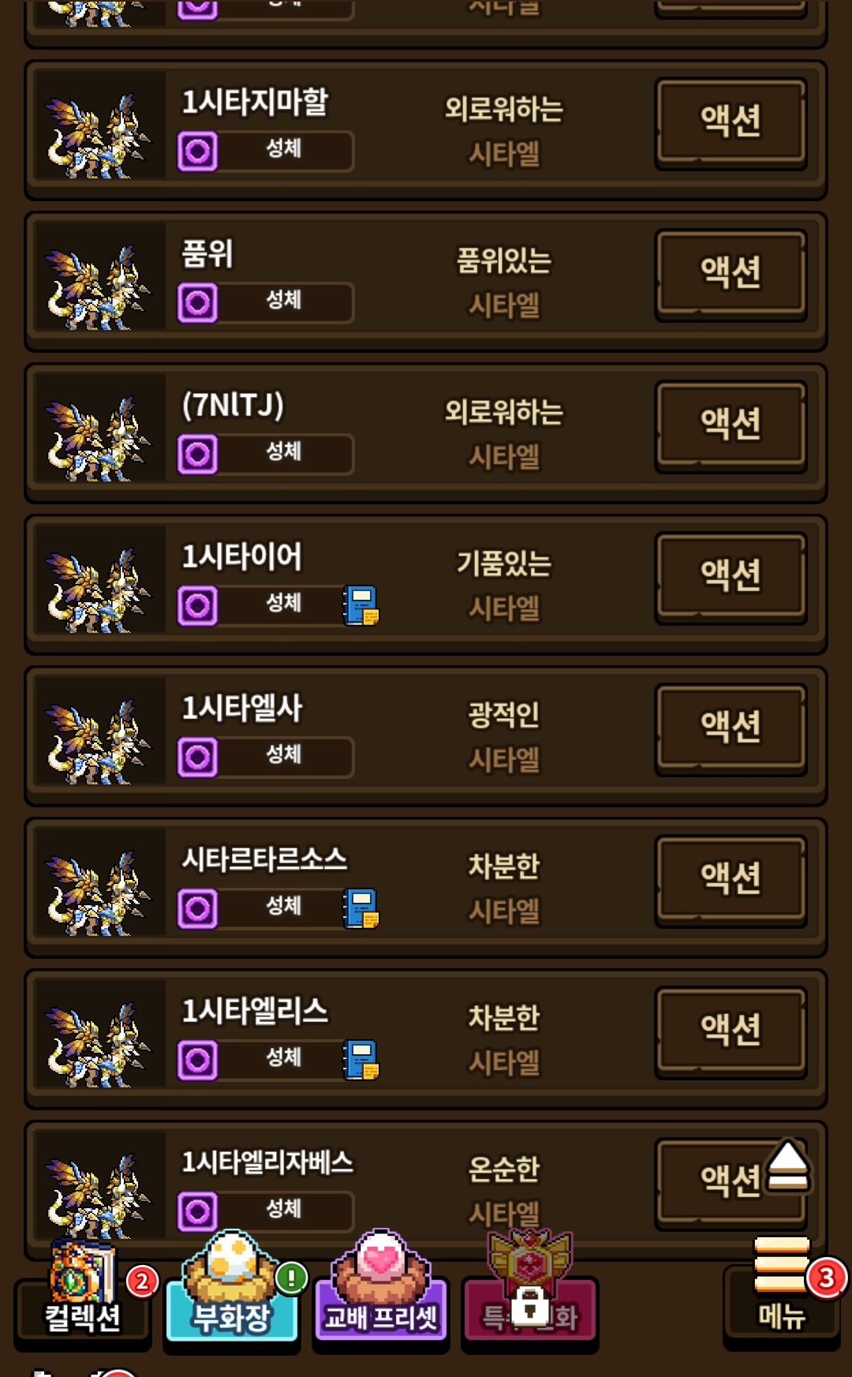This screenshot has height=1377, width=852.
Task: Tap the purple ring icon for 품위
Action: (x=197, y=303)
